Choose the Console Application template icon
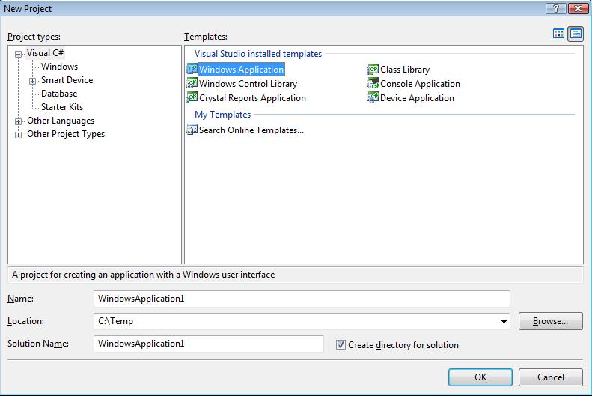The width and height of the screenshot is (592, 396). 373,84
